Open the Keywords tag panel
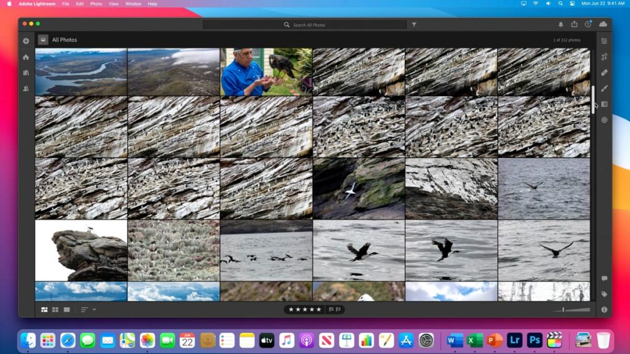The image size is (630, 354). [604, 294]
